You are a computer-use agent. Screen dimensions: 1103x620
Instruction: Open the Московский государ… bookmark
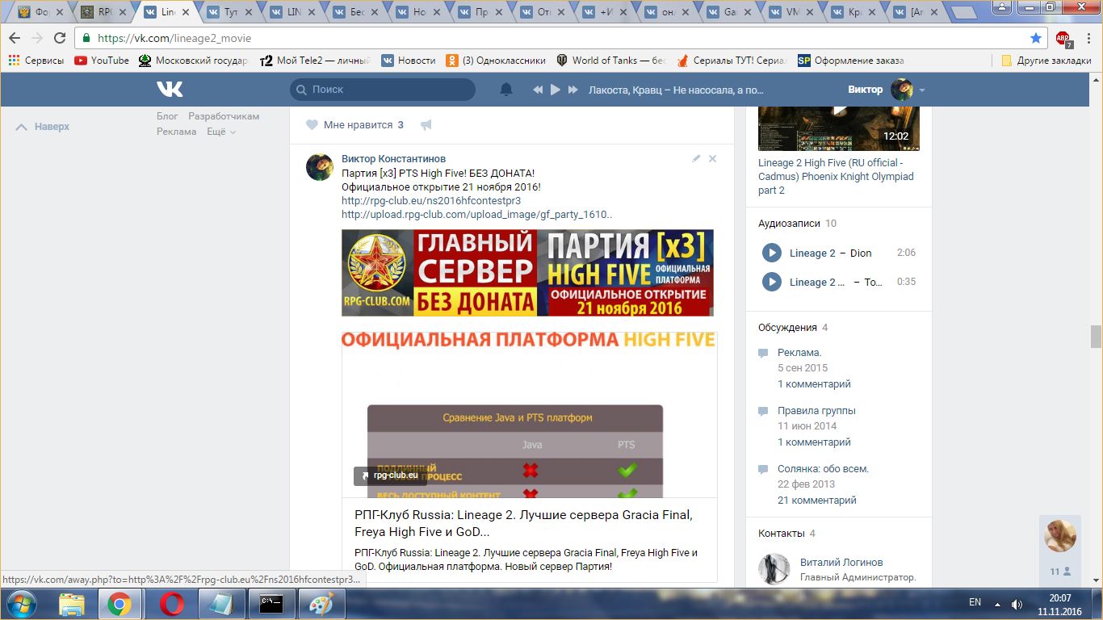[x=194, y=61]
